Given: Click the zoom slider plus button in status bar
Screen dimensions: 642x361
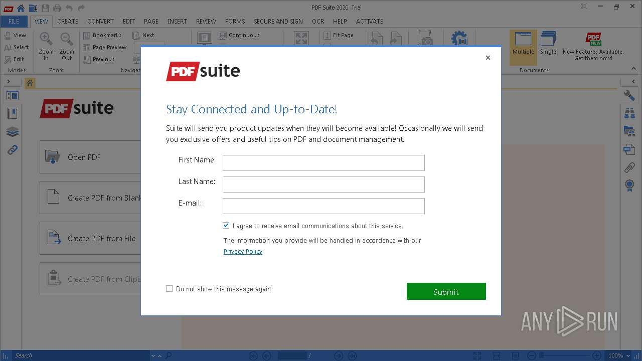Looking at the screenshot, I should [597, 355].
